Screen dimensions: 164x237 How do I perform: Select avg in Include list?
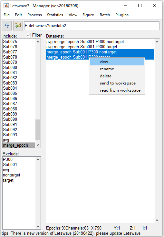19,140
